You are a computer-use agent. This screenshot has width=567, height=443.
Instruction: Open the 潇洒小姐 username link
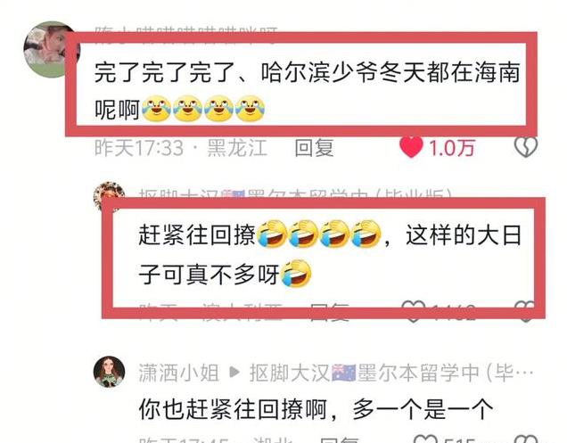point(178,373)
